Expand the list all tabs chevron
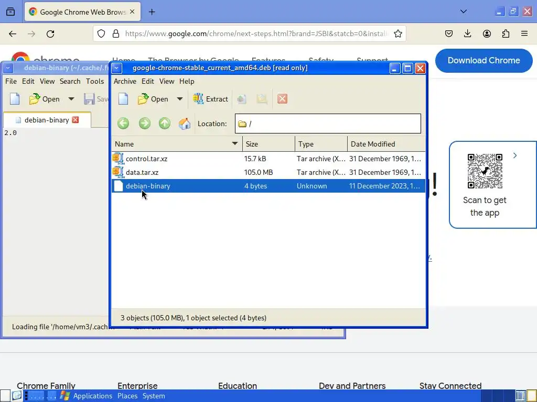This screenshot has width=537, height=402. (x=464, y=12)
